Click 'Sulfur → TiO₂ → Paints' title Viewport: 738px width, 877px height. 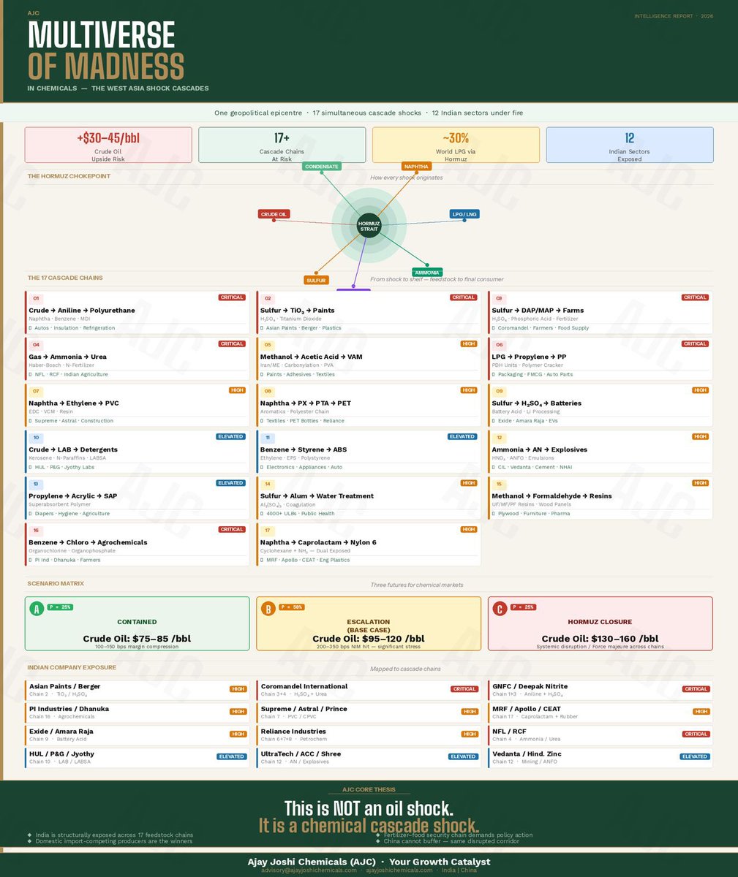(297, 311)
